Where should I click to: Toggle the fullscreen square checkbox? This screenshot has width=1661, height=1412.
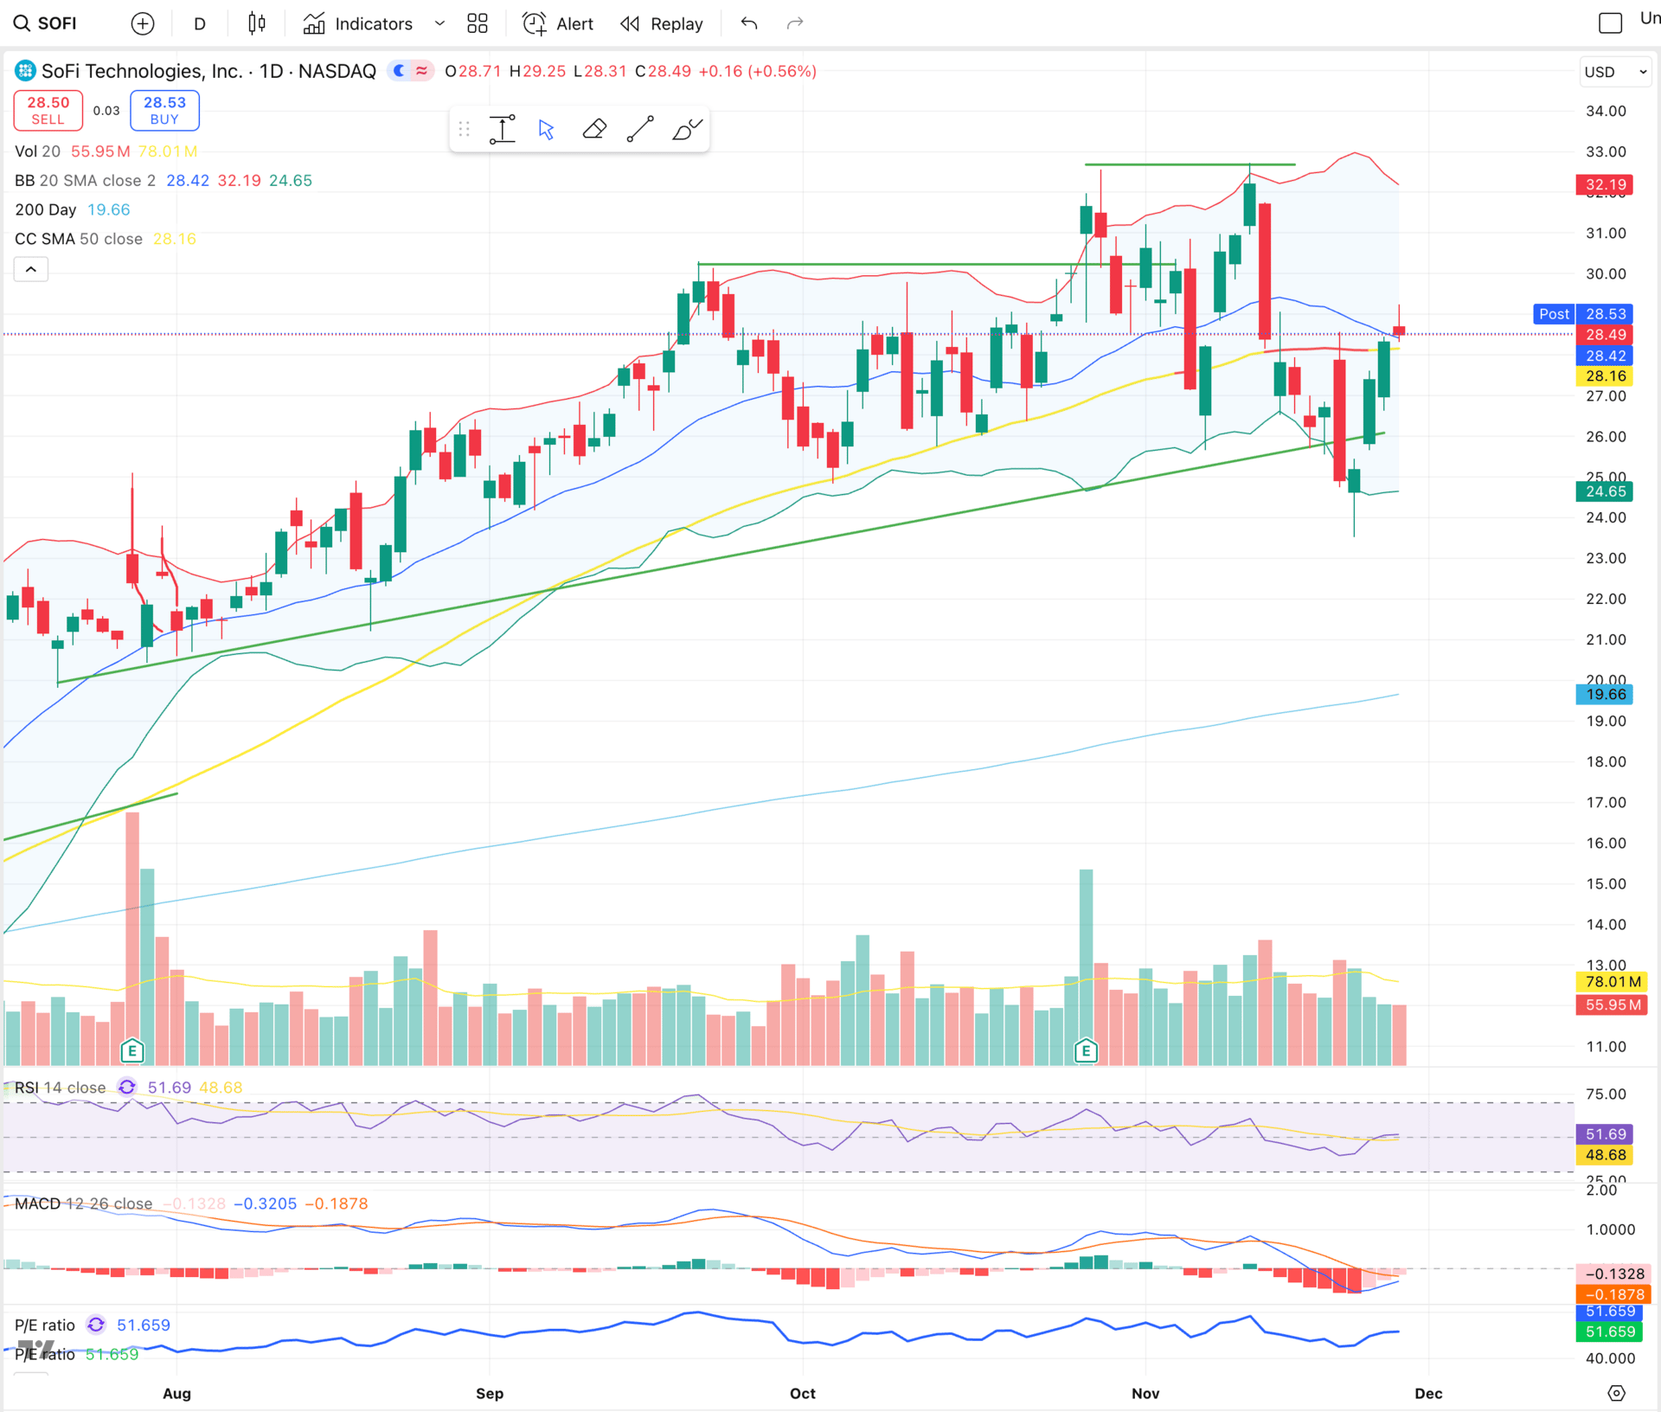pyautogui.click(x=1610, y=23)
